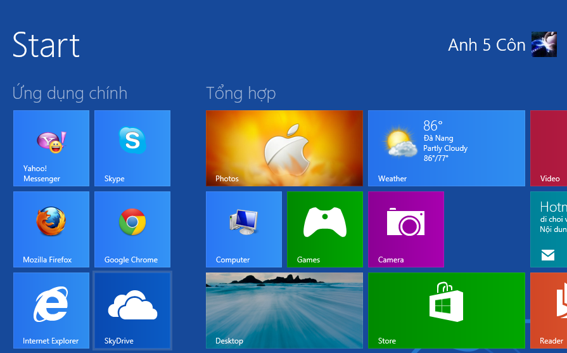Open the Yahoo! Messenger tile
This screenshot has height=353, width=567.
[51, 148]
